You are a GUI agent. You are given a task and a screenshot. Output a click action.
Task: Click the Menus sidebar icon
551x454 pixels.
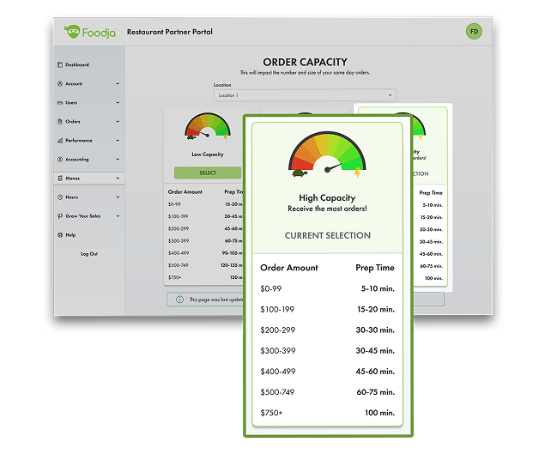[60, 179]
